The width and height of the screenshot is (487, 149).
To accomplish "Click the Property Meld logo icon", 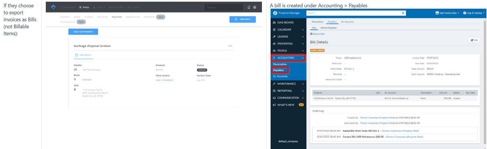I will click(x=53, y=7).
